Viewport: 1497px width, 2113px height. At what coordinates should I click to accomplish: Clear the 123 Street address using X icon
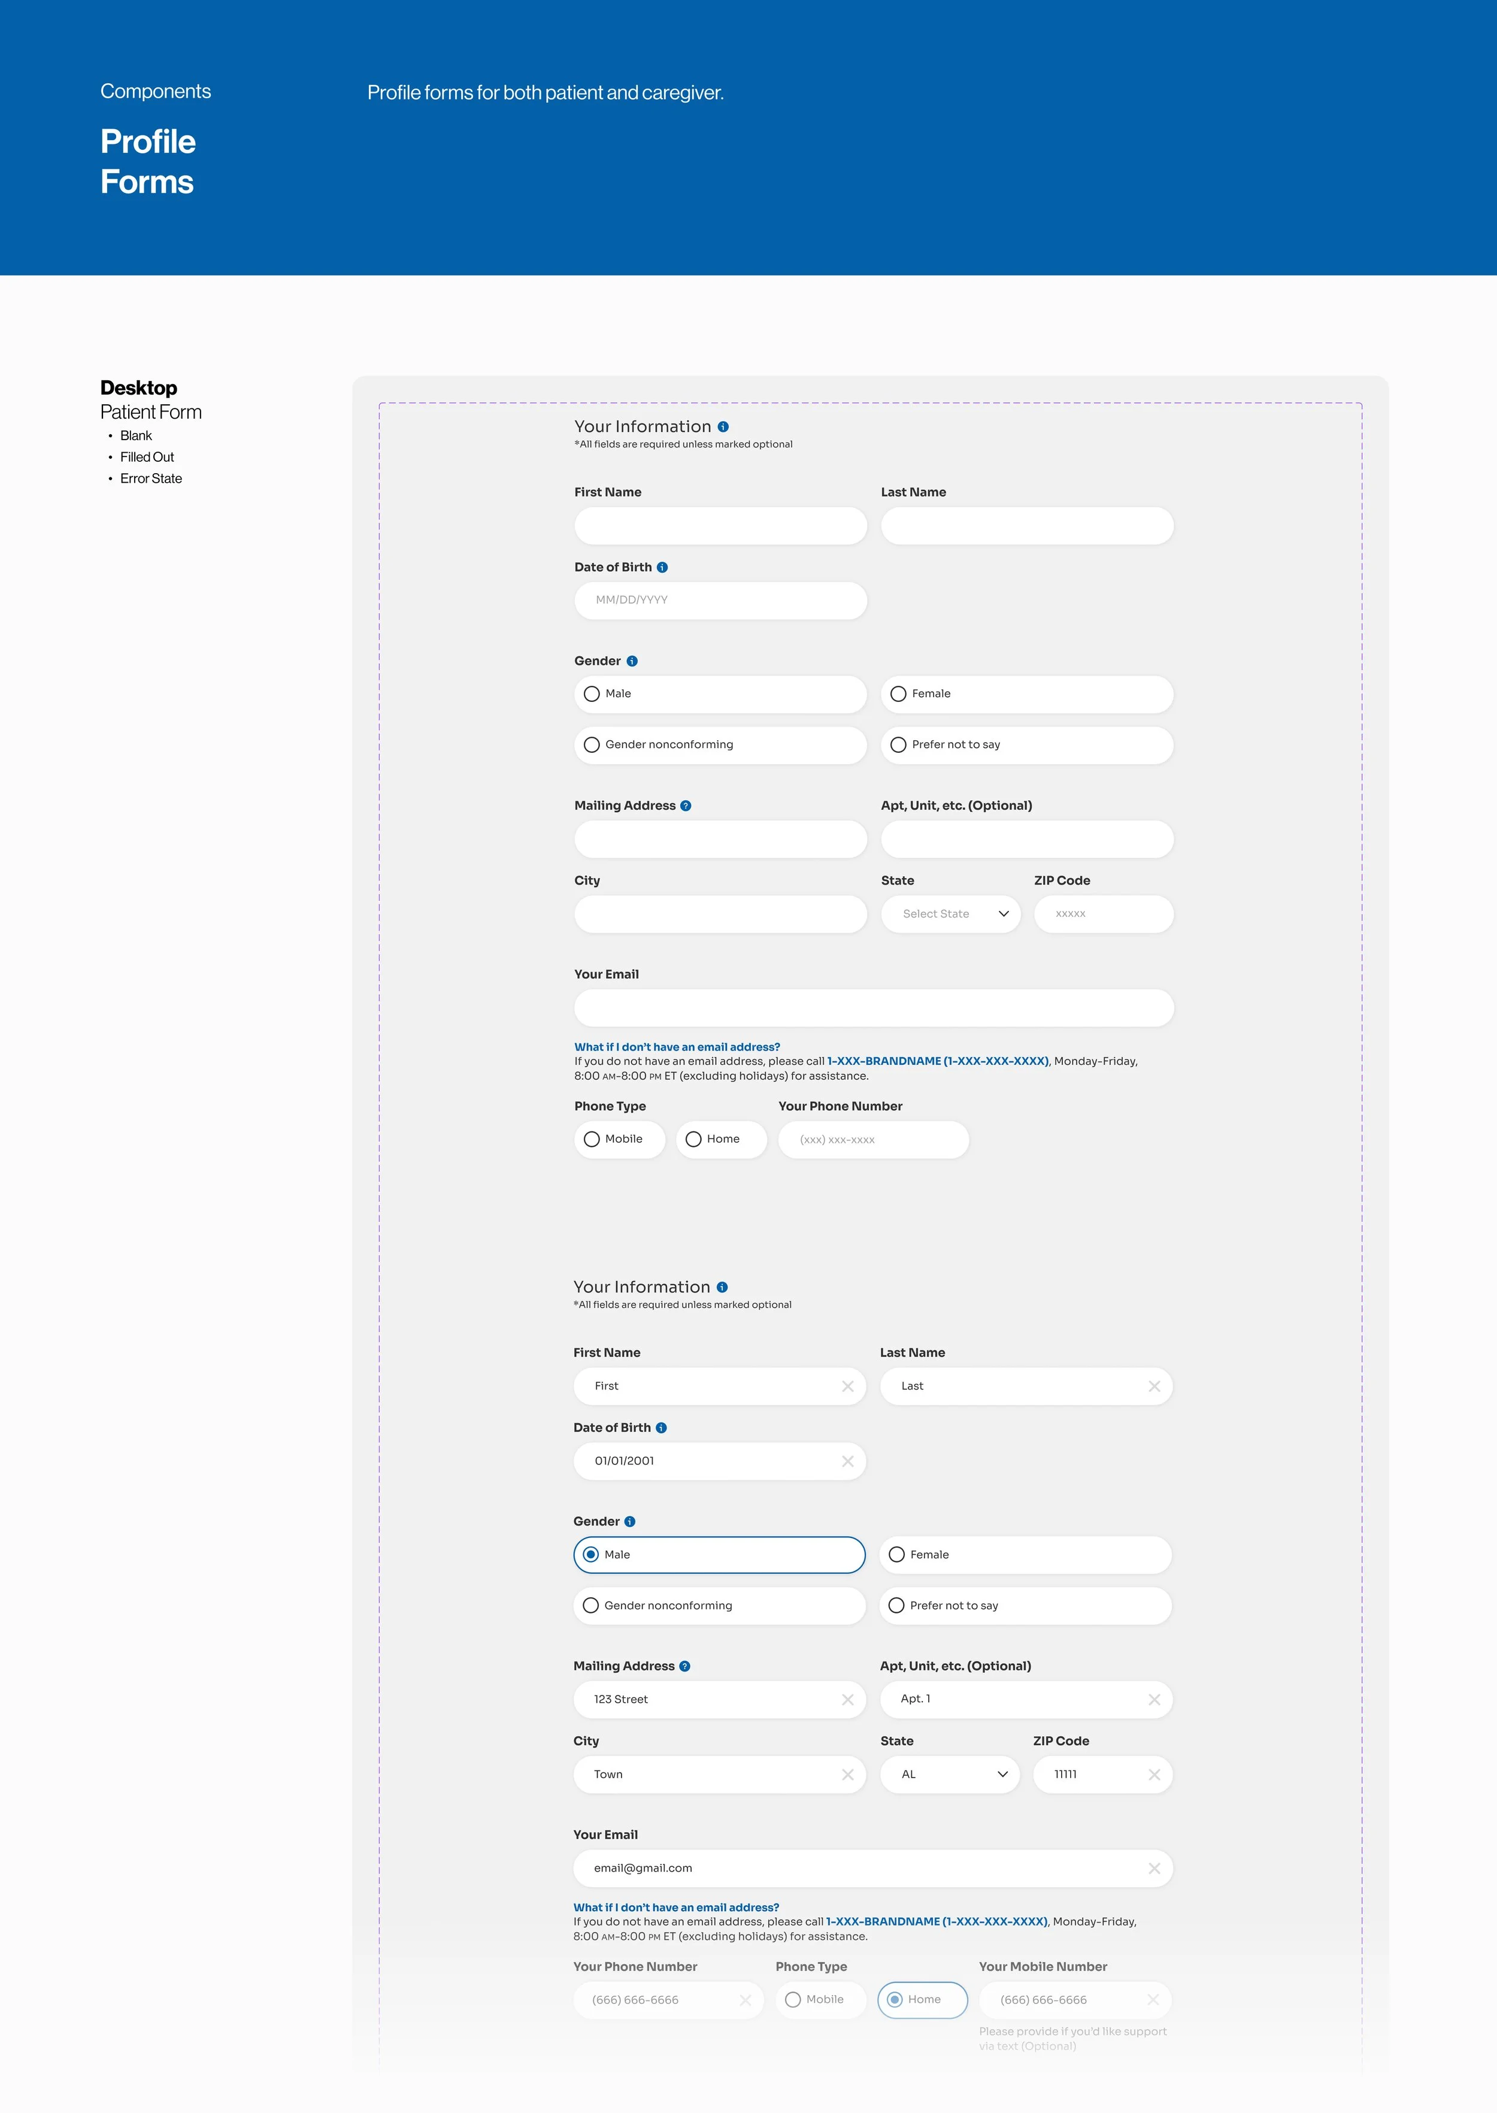point(847,1700)
